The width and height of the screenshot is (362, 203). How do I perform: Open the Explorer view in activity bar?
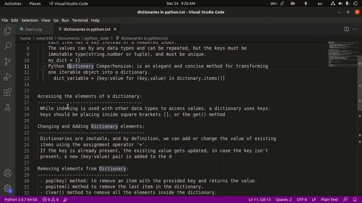tap(7, 31)
